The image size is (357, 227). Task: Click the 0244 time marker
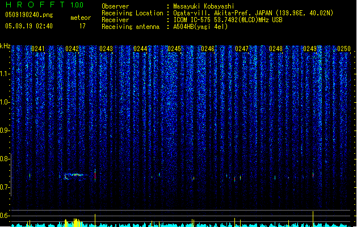(x=140, y=49)
